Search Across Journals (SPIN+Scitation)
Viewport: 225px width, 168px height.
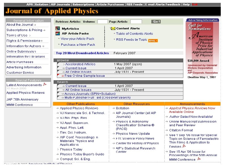[90, 94]
